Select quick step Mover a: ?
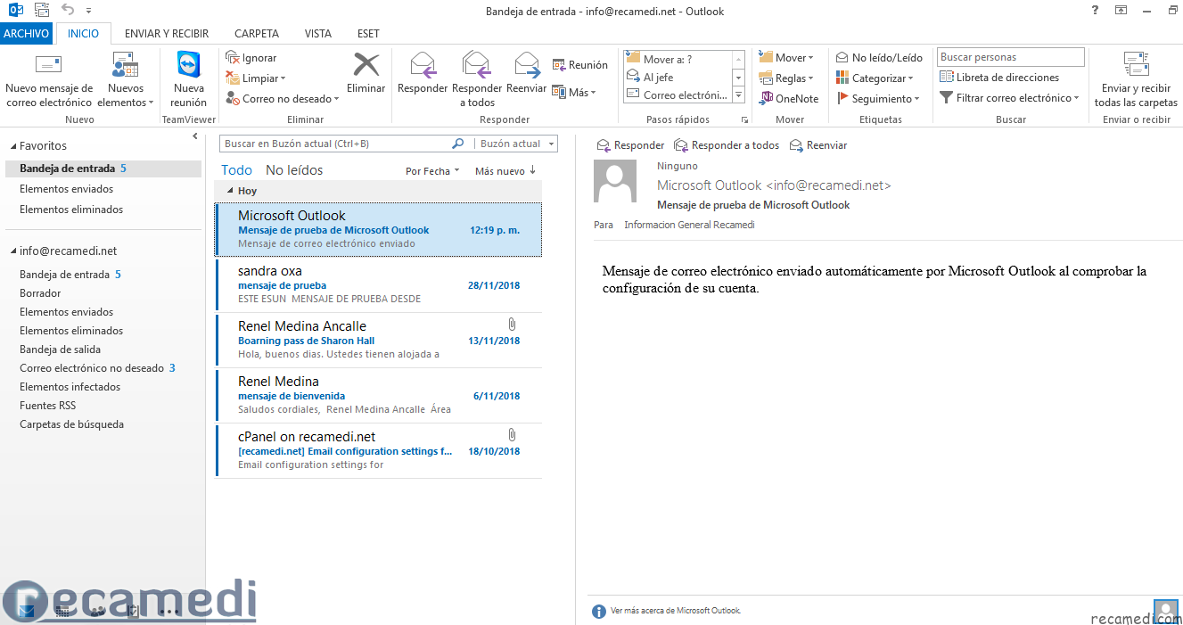The width and height of the screenshot is (1183, 625). pos(678,60)
